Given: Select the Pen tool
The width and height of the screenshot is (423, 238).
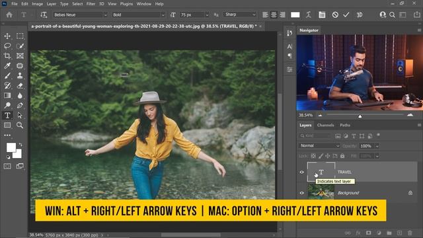Looking at the screenshot, I should coord(20,106).
